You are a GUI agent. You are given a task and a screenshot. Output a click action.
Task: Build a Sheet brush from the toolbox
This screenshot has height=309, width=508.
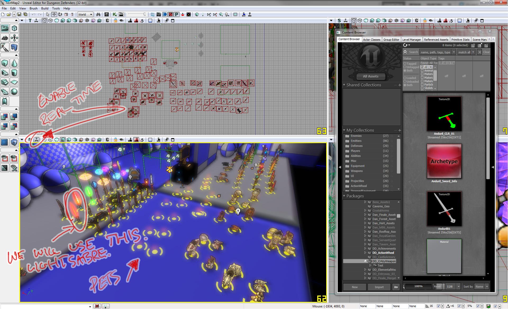tap(14, 82)
